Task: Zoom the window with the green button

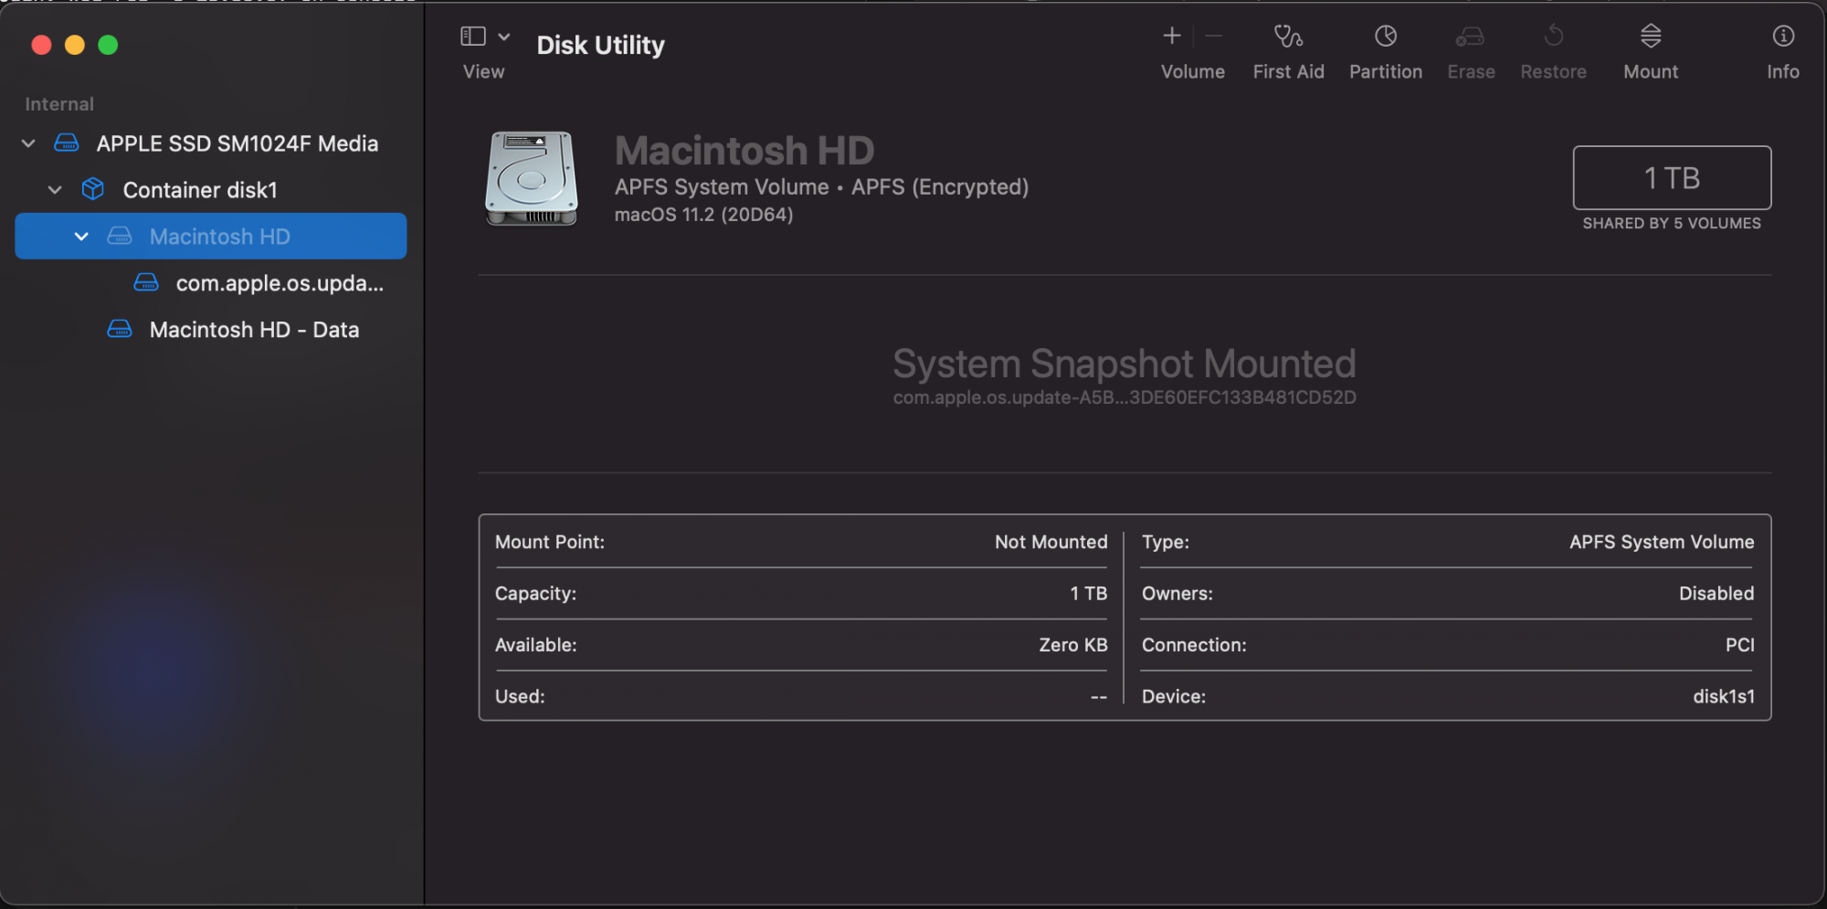Action: click(108, 45)
